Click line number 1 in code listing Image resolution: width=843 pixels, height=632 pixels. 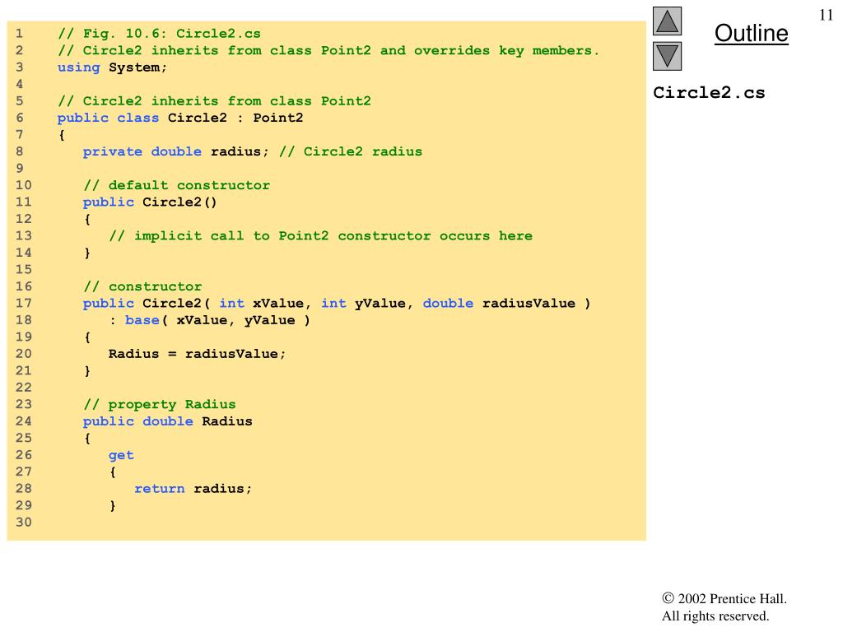tap(20, 34)
